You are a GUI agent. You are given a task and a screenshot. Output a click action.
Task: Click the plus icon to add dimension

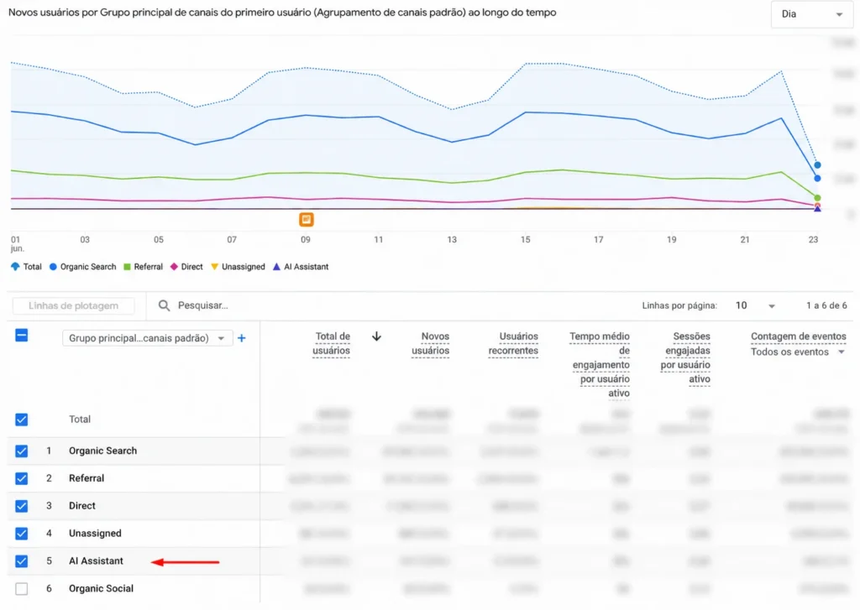241,338
